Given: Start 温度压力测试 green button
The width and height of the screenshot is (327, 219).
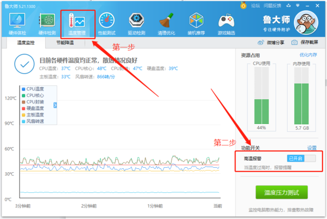Looking at the screenshot, I should coord(282,192).
